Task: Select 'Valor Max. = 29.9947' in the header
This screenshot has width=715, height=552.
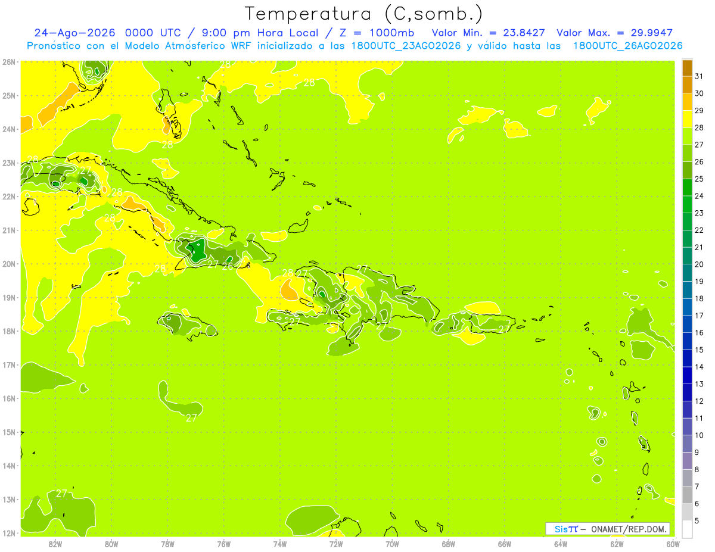Action: point(614,33)
